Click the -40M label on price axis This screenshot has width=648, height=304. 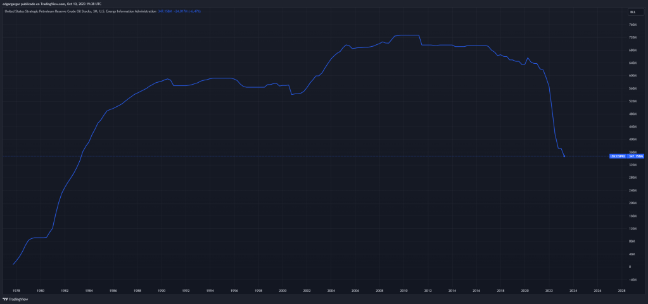[632, 279]
